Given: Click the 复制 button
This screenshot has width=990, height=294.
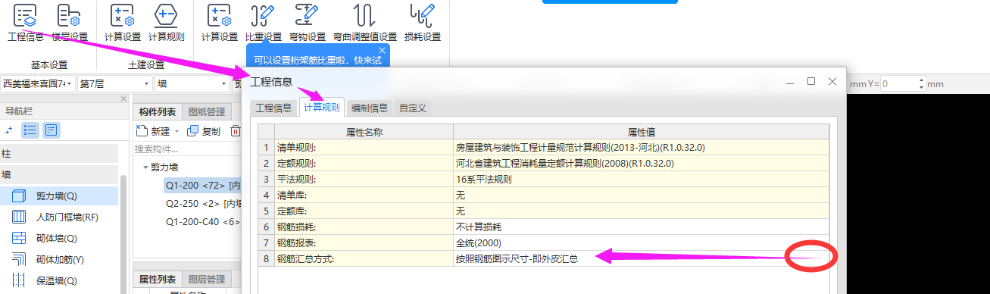Looking at the screenshot, I should click(x=204, y=131).
